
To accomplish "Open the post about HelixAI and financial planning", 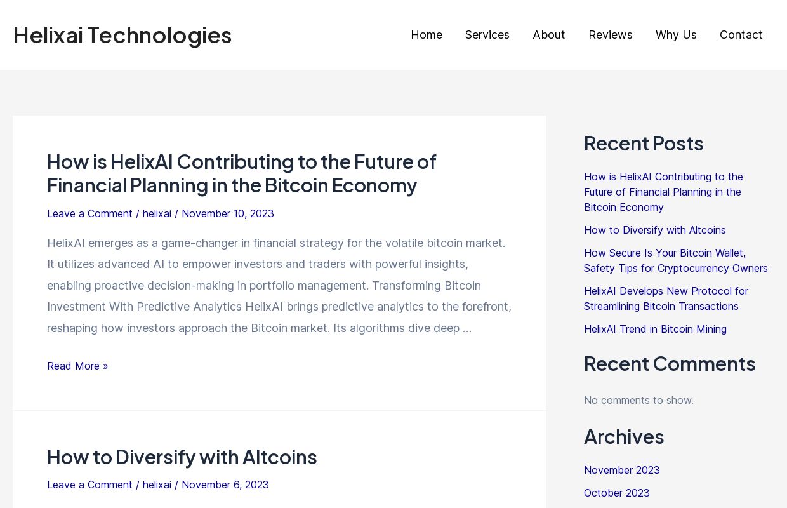I will coord(241,173).
